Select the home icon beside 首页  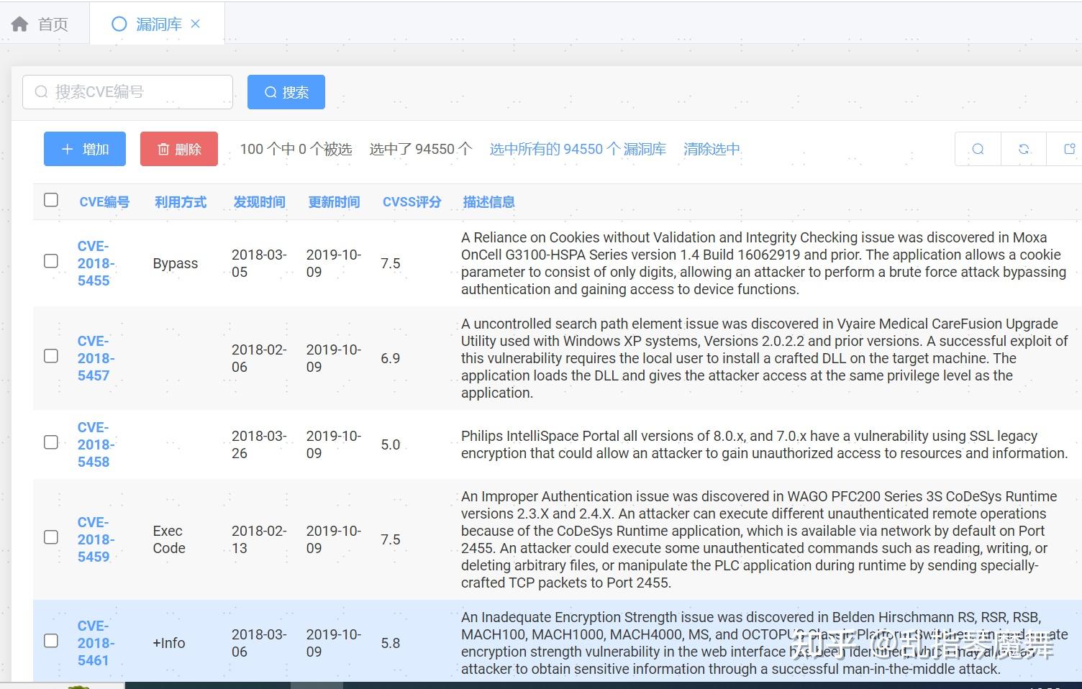pyautogui.click(x=18, y=23)
